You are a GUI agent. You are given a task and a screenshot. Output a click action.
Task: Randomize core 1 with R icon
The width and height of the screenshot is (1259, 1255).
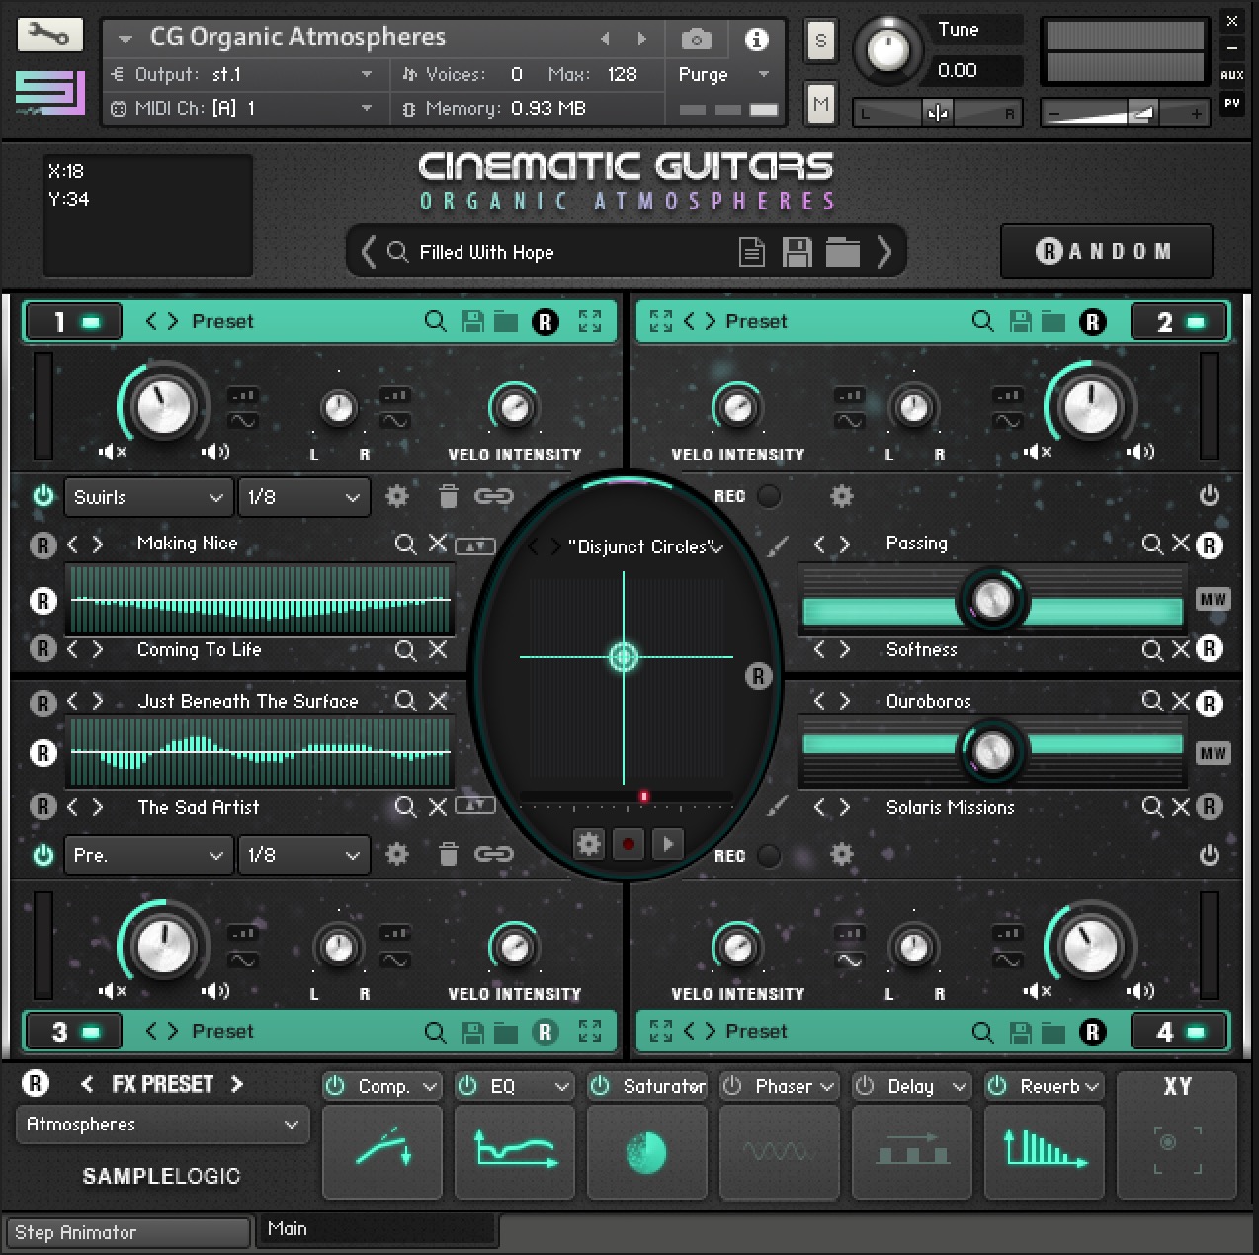545,321
